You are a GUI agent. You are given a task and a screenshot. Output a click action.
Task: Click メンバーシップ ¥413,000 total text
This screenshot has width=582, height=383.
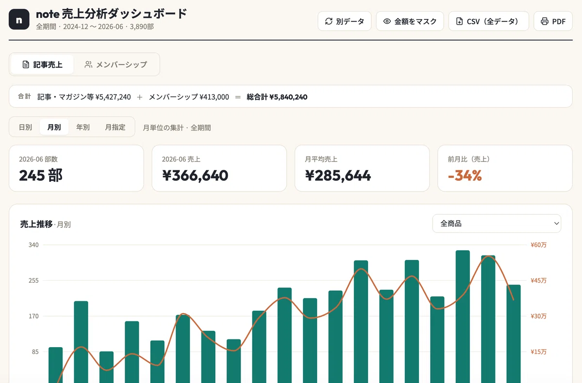[x=189, y=97]
